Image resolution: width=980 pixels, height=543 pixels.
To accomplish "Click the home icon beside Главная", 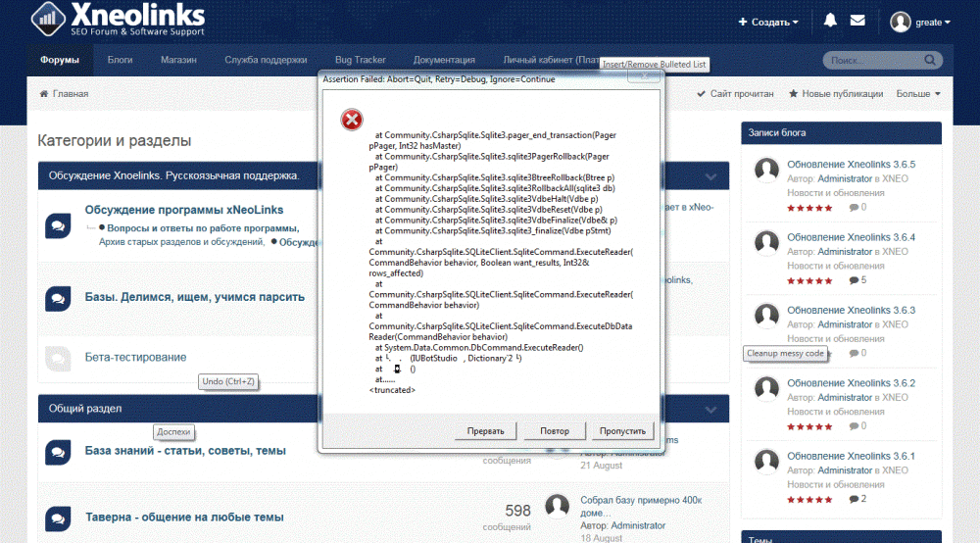I will pos(44,94).
